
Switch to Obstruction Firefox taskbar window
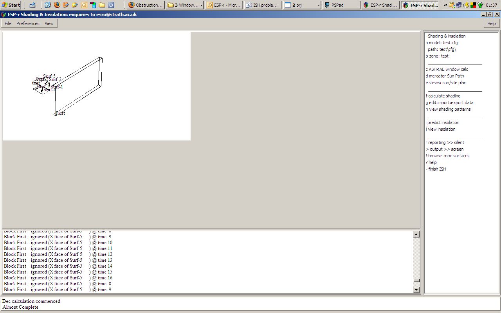[145, 5]
